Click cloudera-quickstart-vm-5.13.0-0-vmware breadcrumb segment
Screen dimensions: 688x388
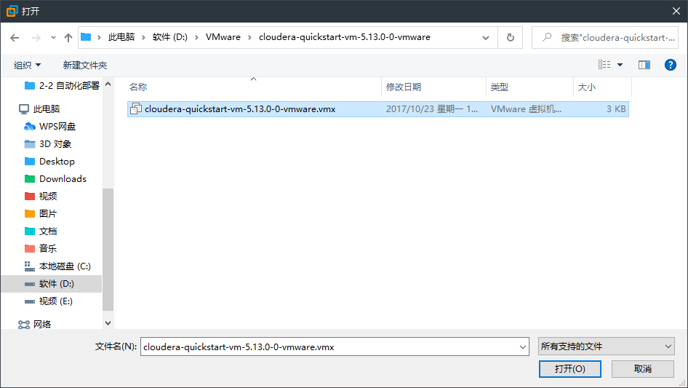pyautogui.click(x=345, y=37)
